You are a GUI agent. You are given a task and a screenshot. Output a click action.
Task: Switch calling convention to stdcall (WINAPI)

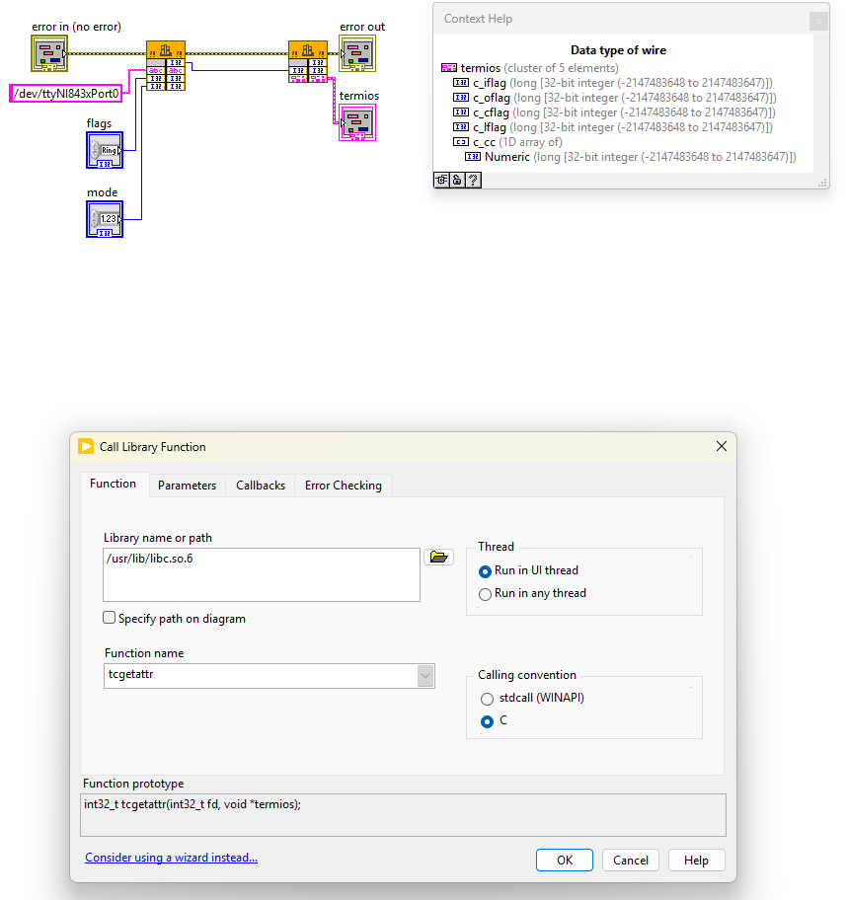pyautogui.click(x=489, y=699)
